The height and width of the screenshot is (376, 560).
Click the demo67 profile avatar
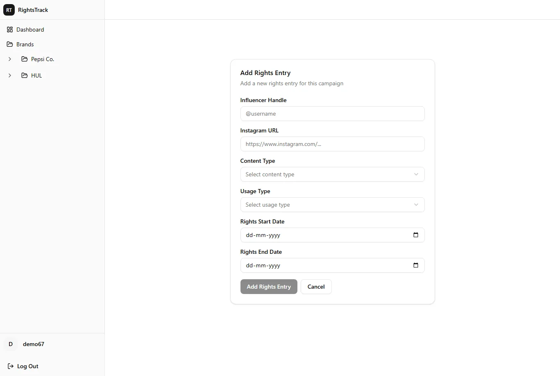(10, 344)
